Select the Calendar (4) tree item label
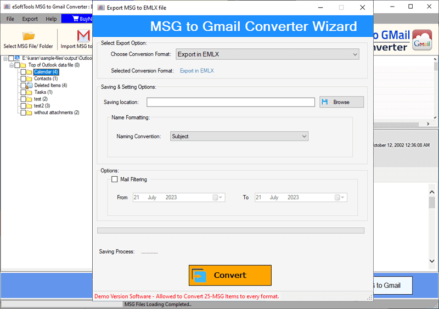Screen dimensions: 439x309 click(x=46, y=72)
